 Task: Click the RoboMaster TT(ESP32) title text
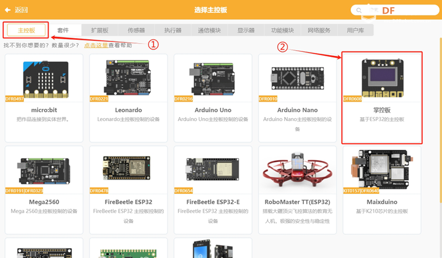297,202
